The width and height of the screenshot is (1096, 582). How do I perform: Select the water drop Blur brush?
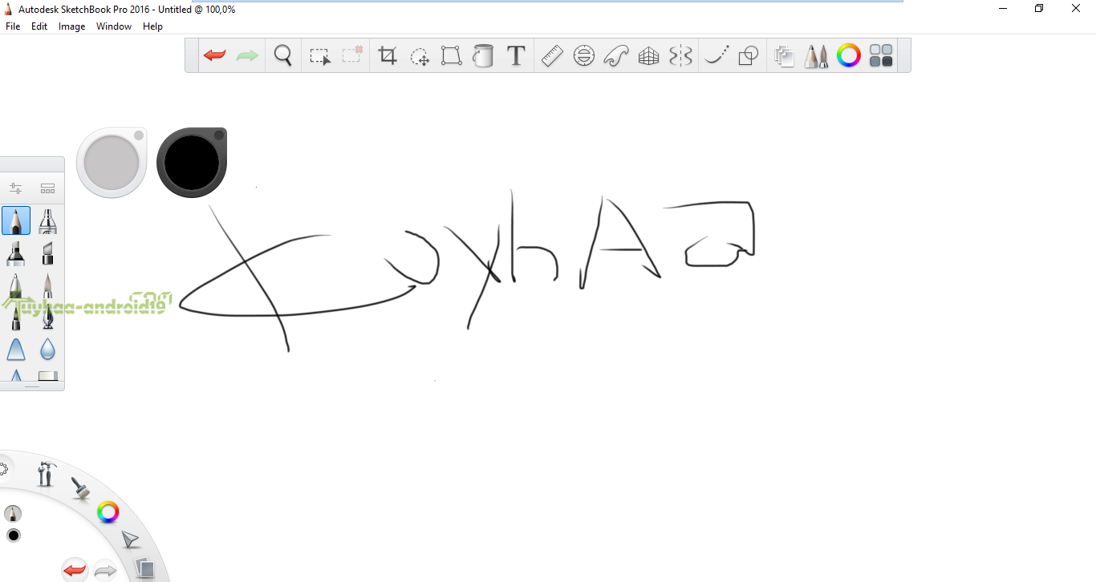[47, 350]
